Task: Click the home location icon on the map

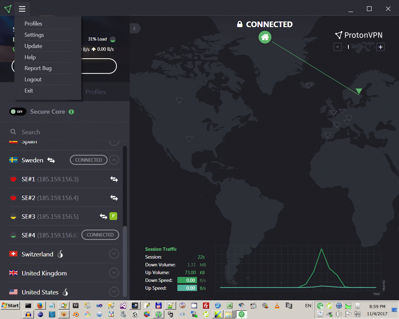Action: 265,37
